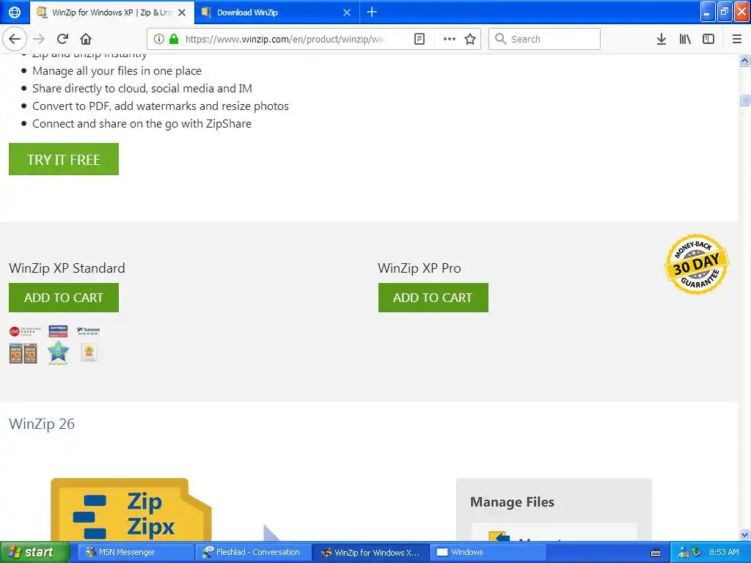Show sidebars icon in toolbar
This screenshot has width=751, height=563.
point(708,39)
